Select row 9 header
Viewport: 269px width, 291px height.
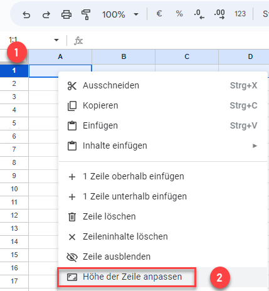[x=14, y=176]
